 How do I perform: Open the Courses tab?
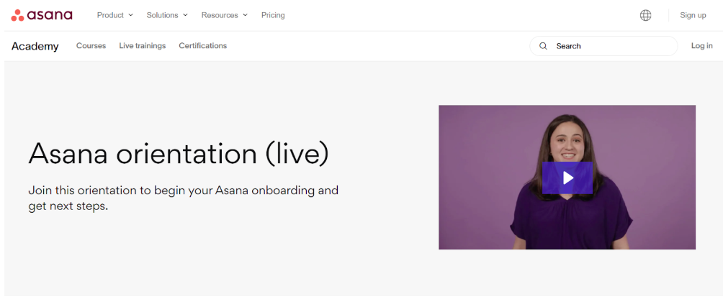point(91,46)
